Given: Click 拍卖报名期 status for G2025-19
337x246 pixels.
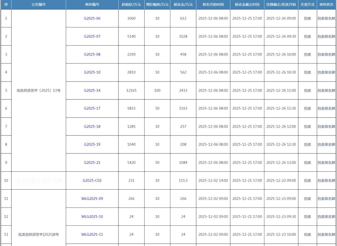Looking at the screenshot, I should pyautogui.click(x=326, y=144).
